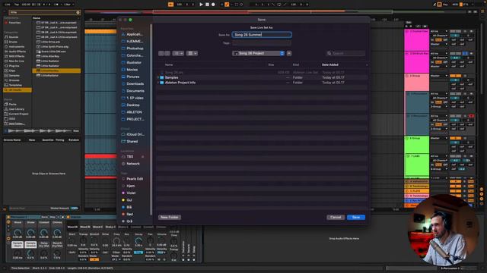This screenshot has height=273, width=487.
Task: Go back with the dialog's back button
Action: click(x=161, y=53)
